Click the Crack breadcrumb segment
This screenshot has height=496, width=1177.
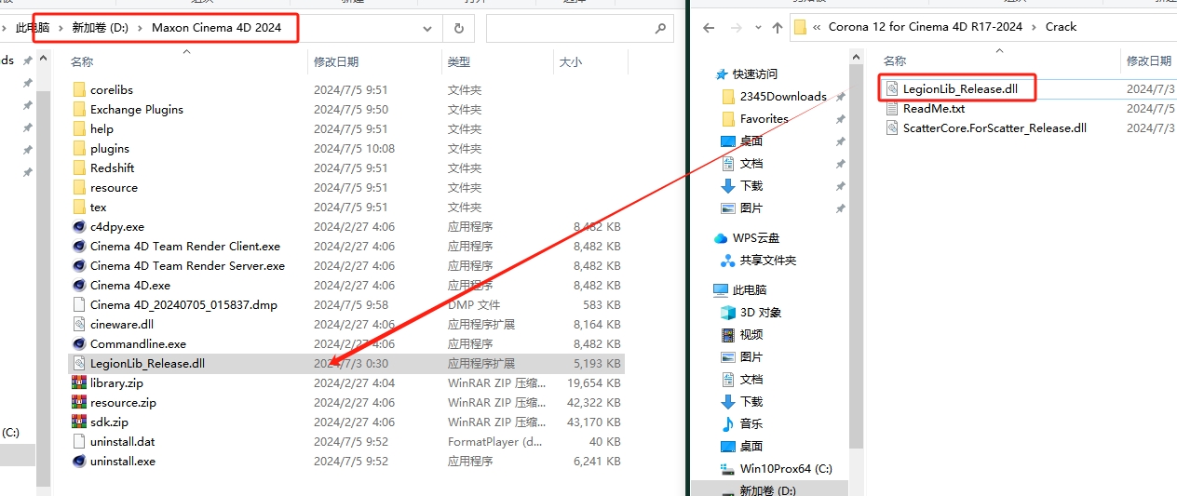click(x=1061, y=27)
